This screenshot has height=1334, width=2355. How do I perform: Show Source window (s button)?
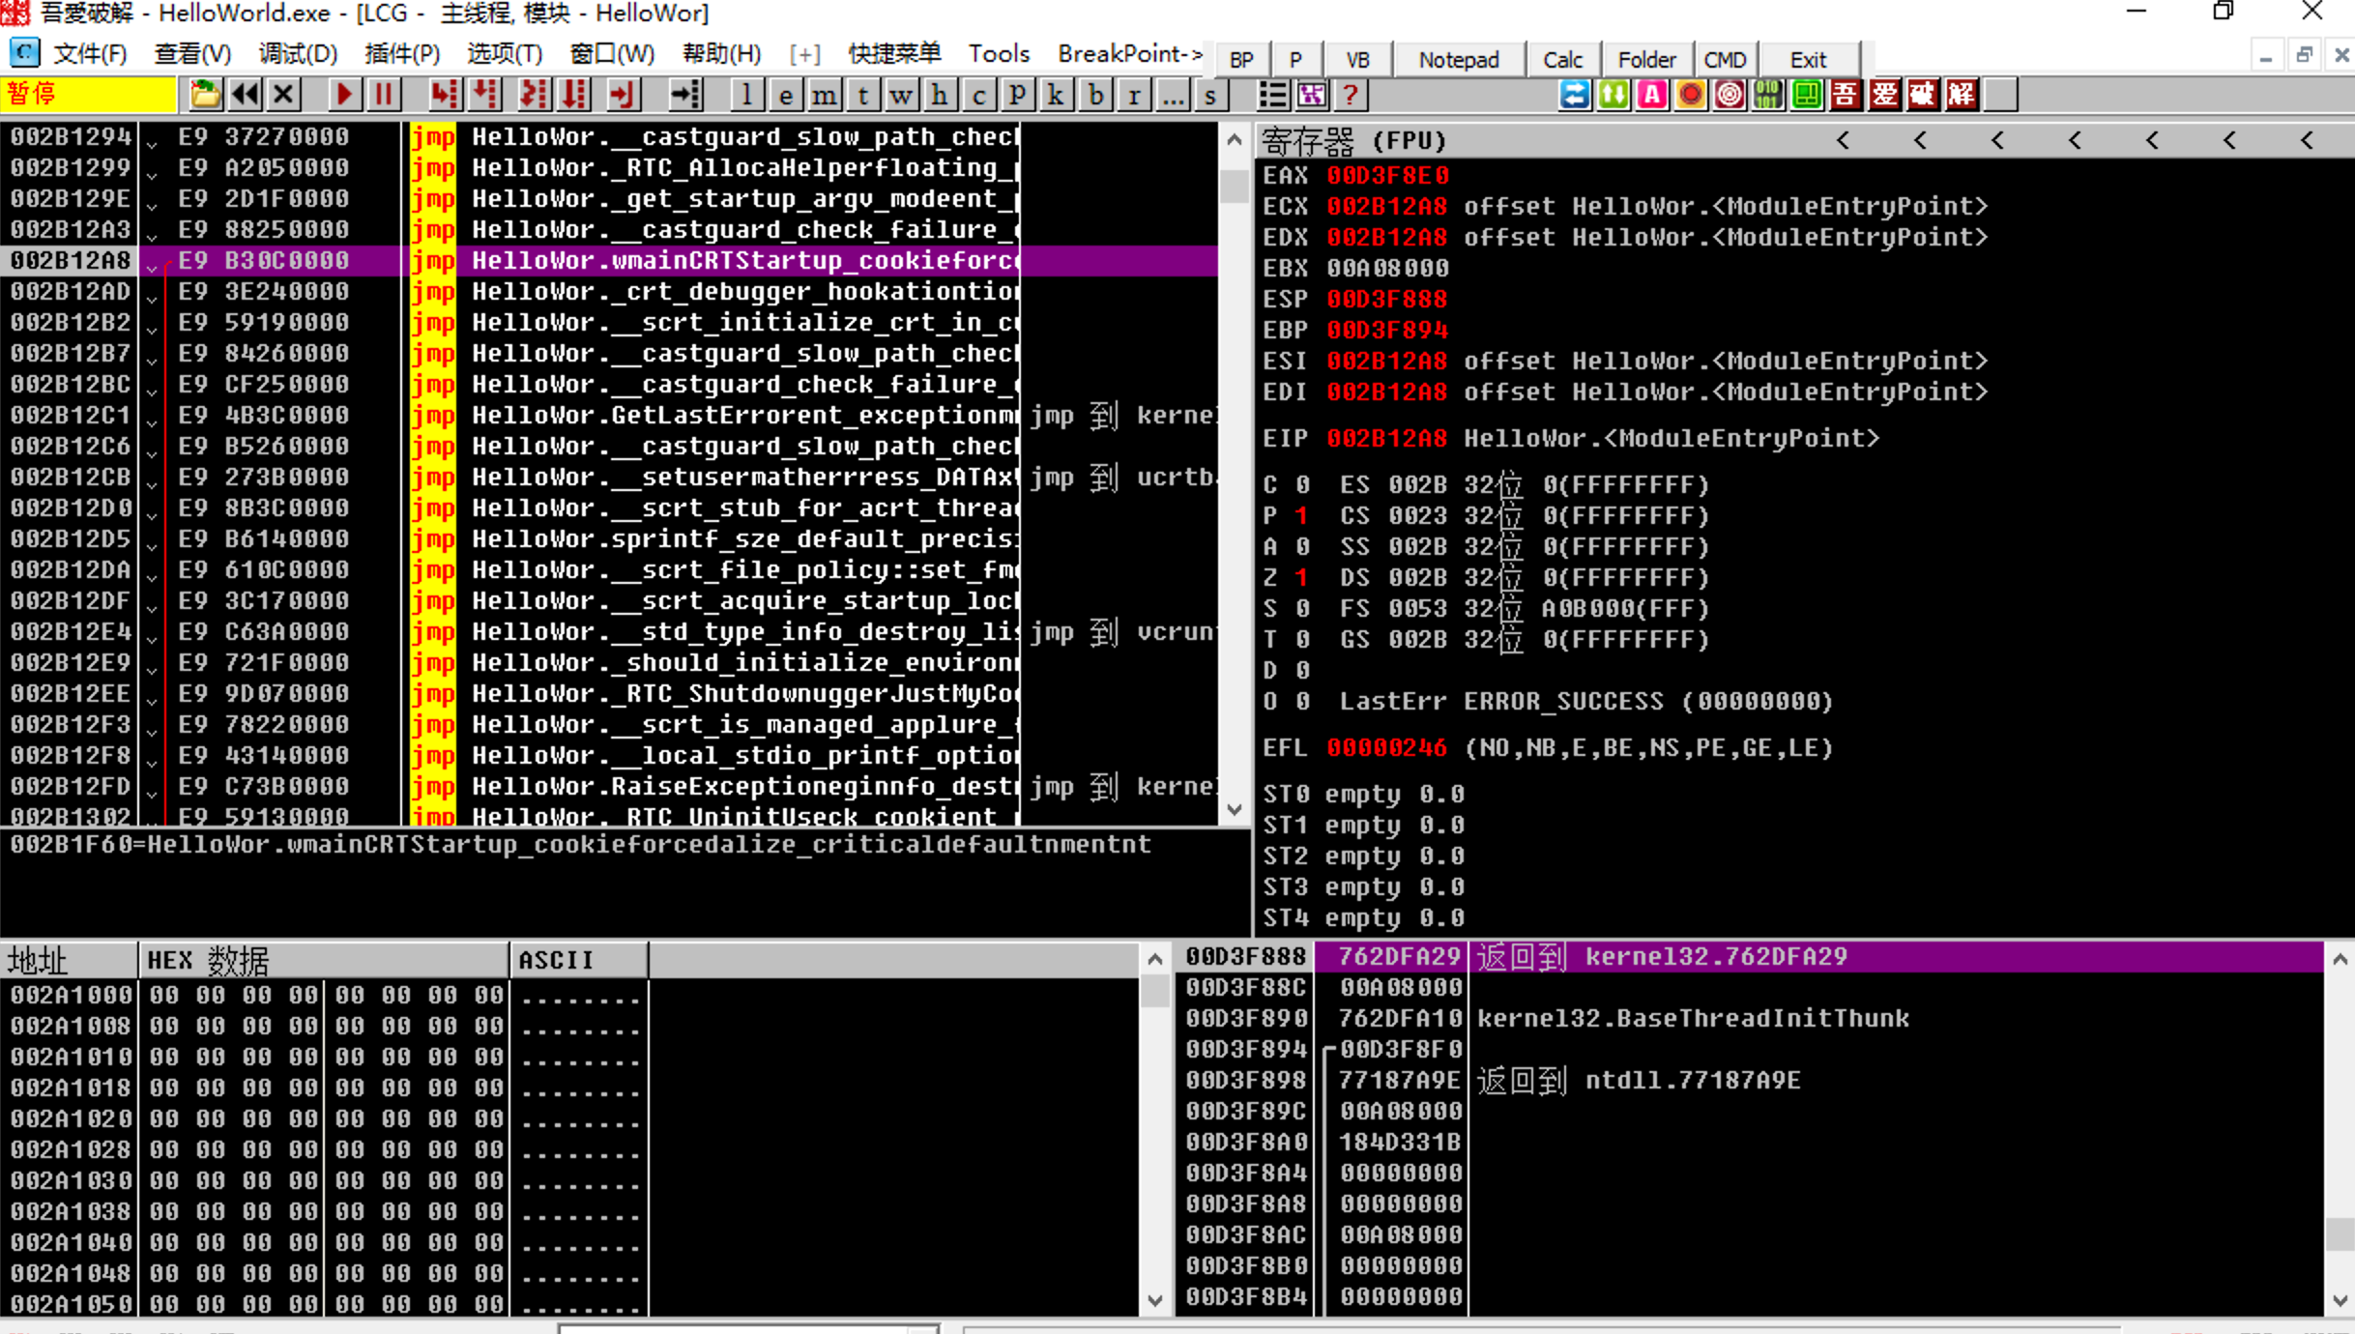point(1210,95)
